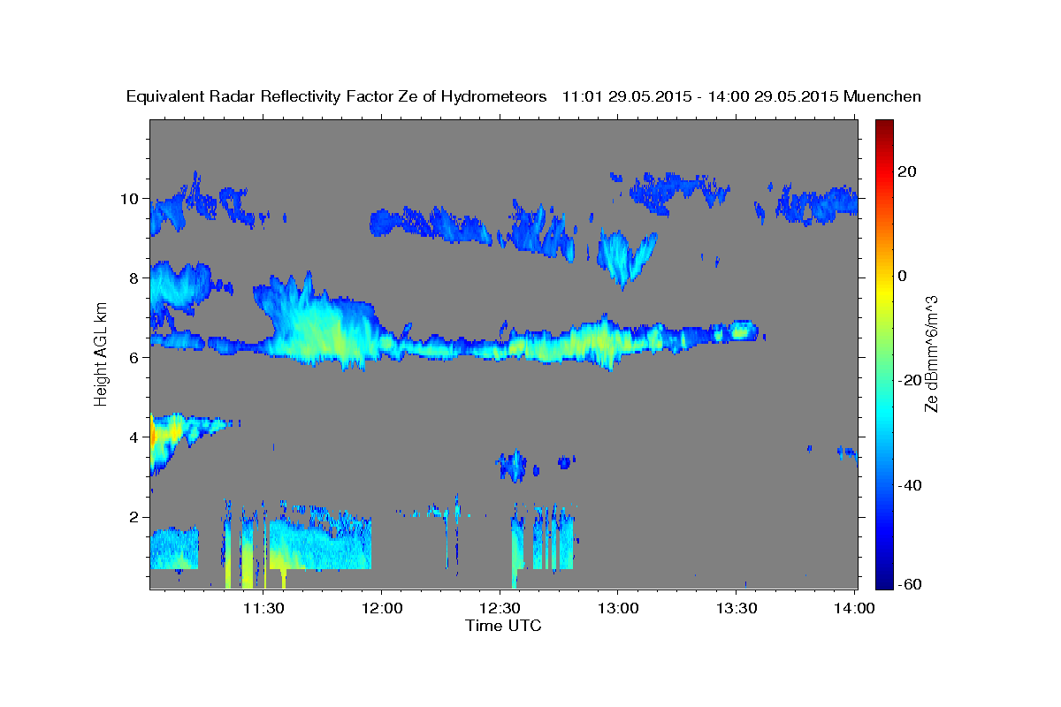
Task: Click the small cloud echo near 12:35 at 3 km
Action: pos(513,465)
